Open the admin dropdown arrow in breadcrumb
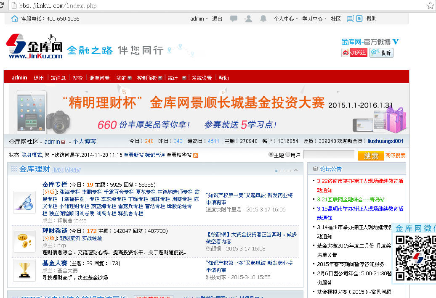436x298 pixels. pyautogui.click(x=63, y=142)
